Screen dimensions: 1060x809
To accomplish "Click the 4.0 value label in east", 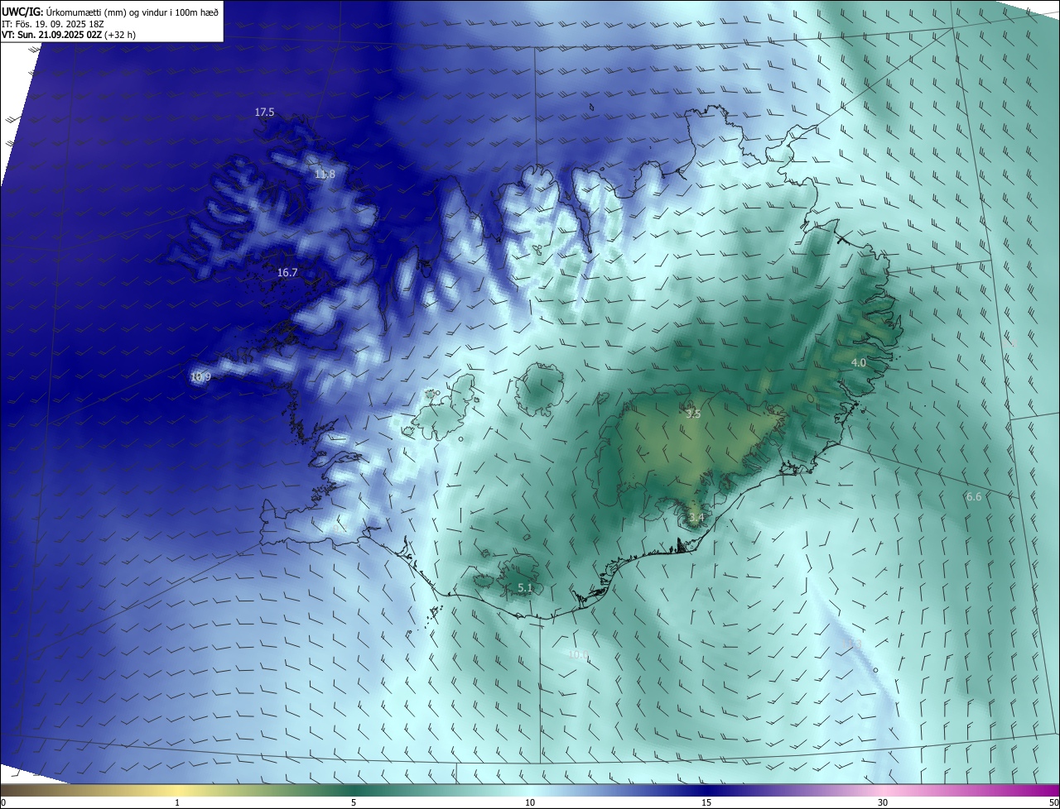I will pos(859,363).
